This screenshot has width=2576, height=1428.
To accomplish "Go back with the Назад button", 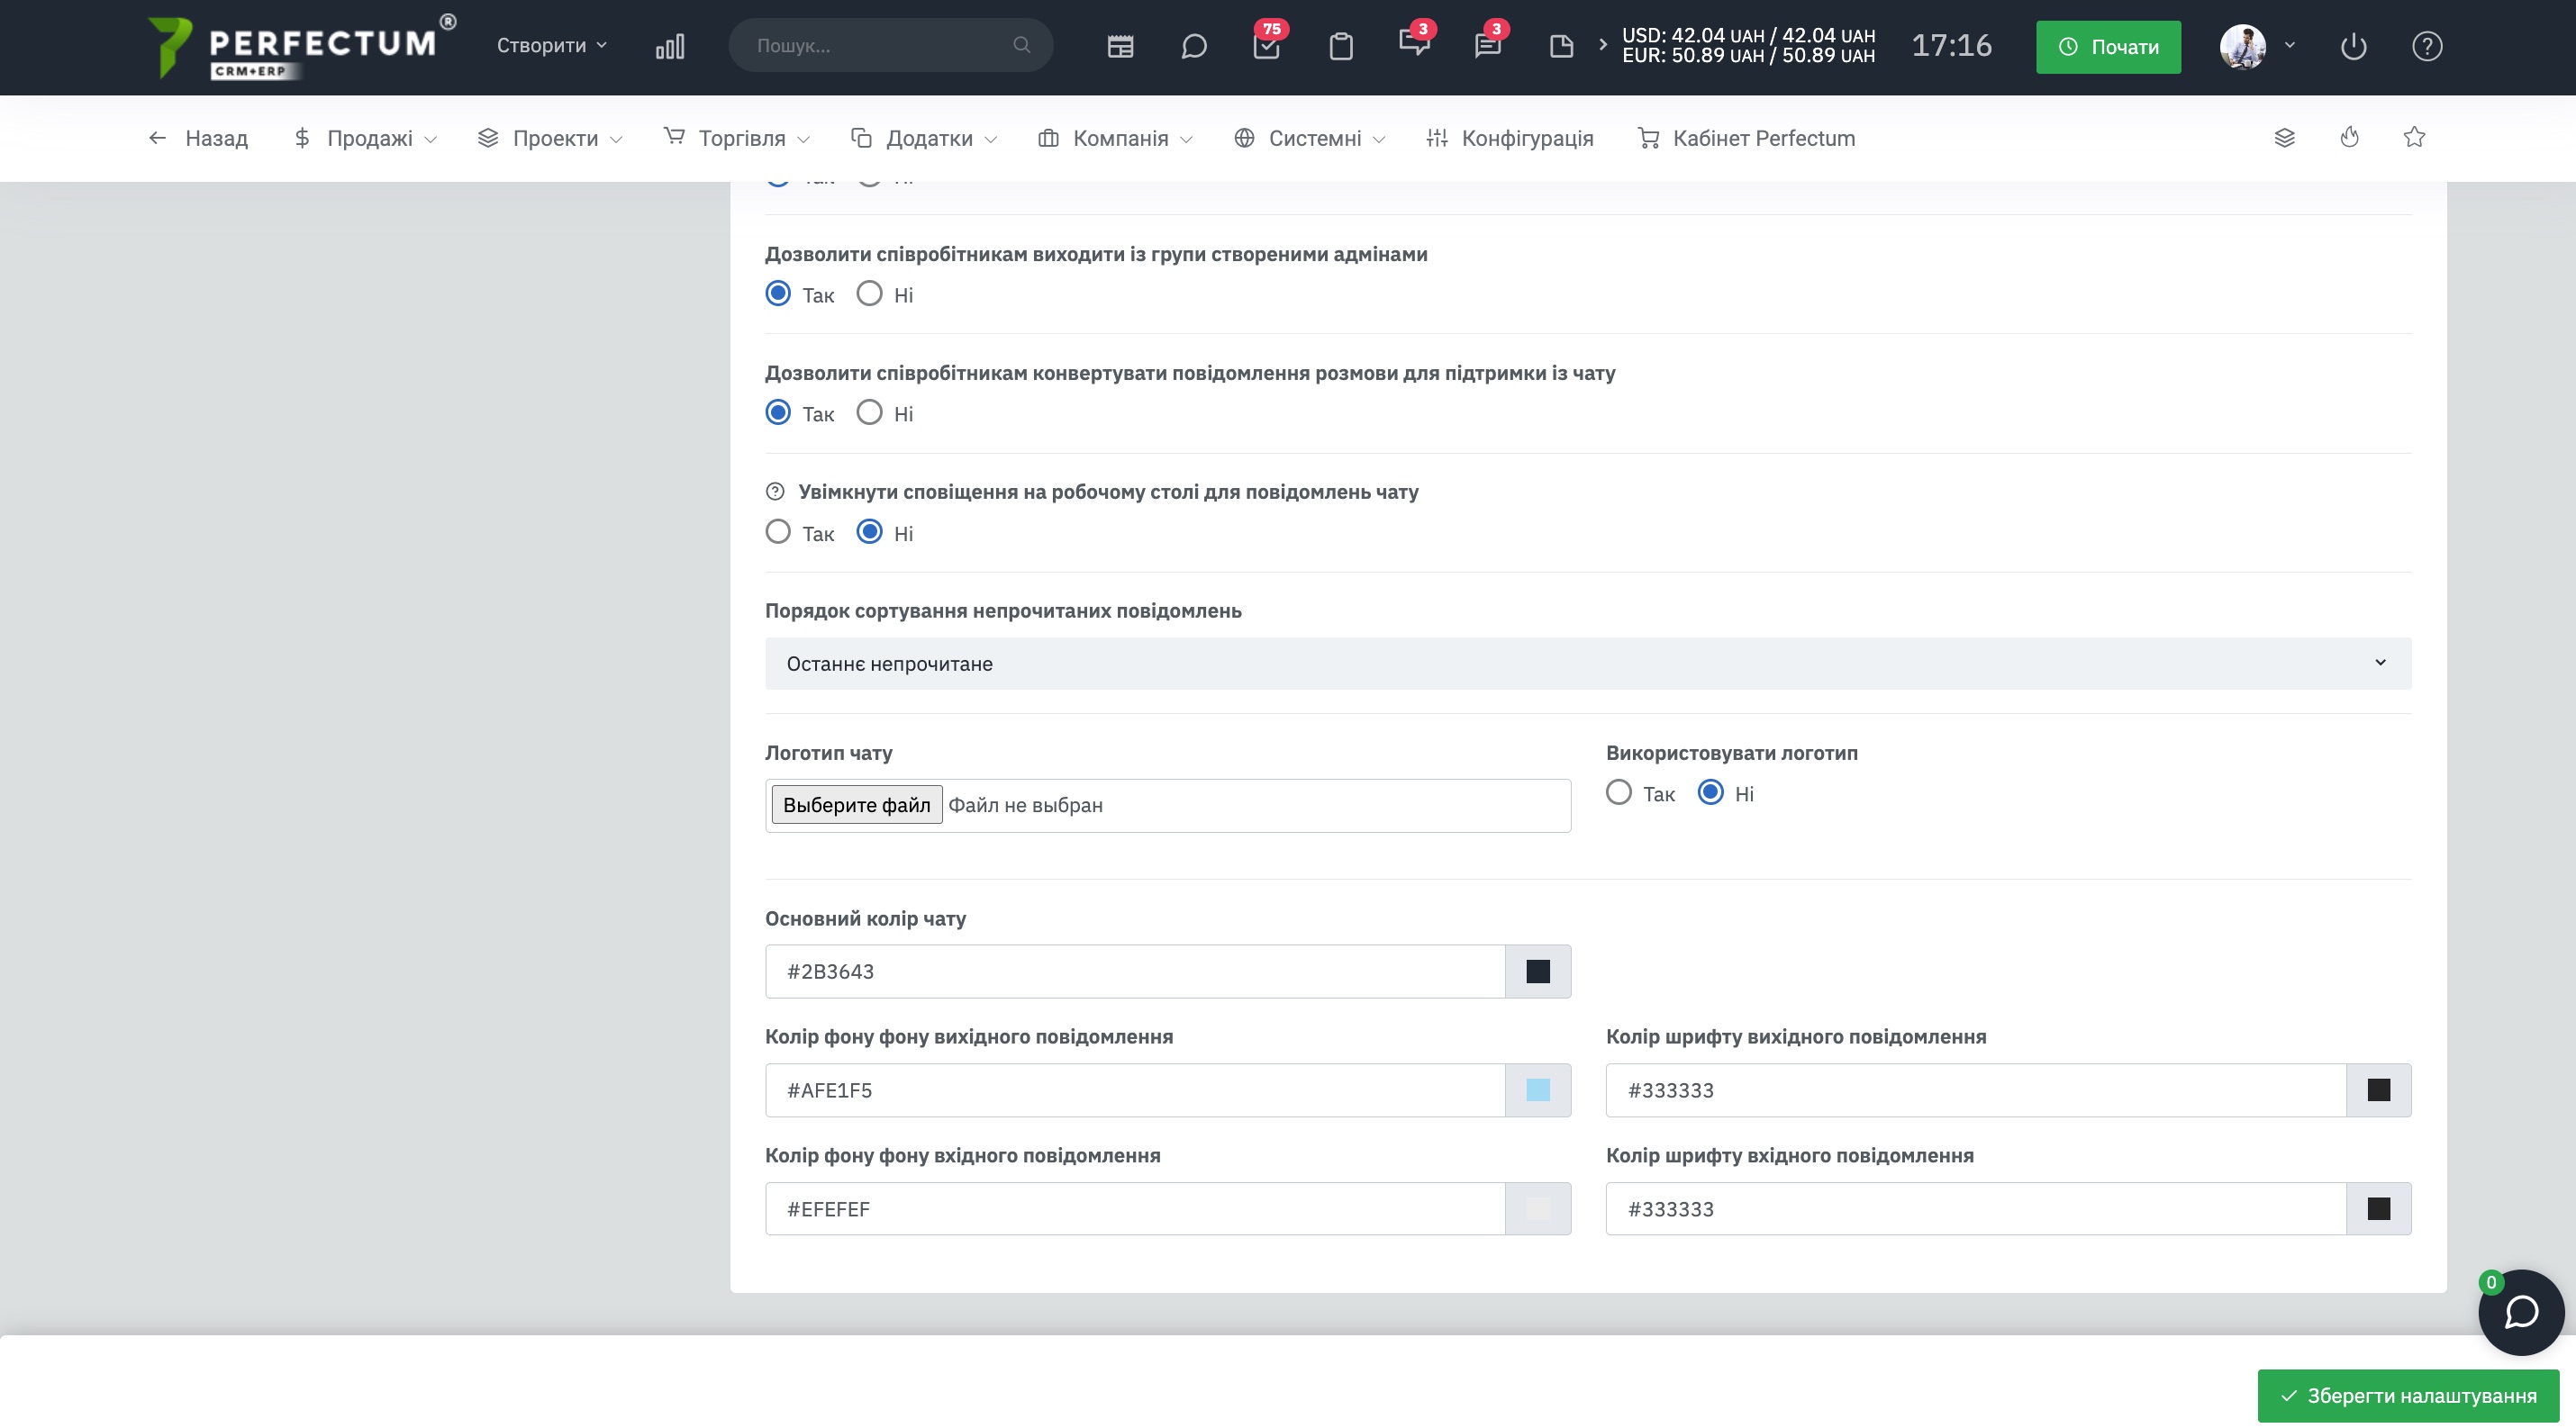I will coord(198,138).
